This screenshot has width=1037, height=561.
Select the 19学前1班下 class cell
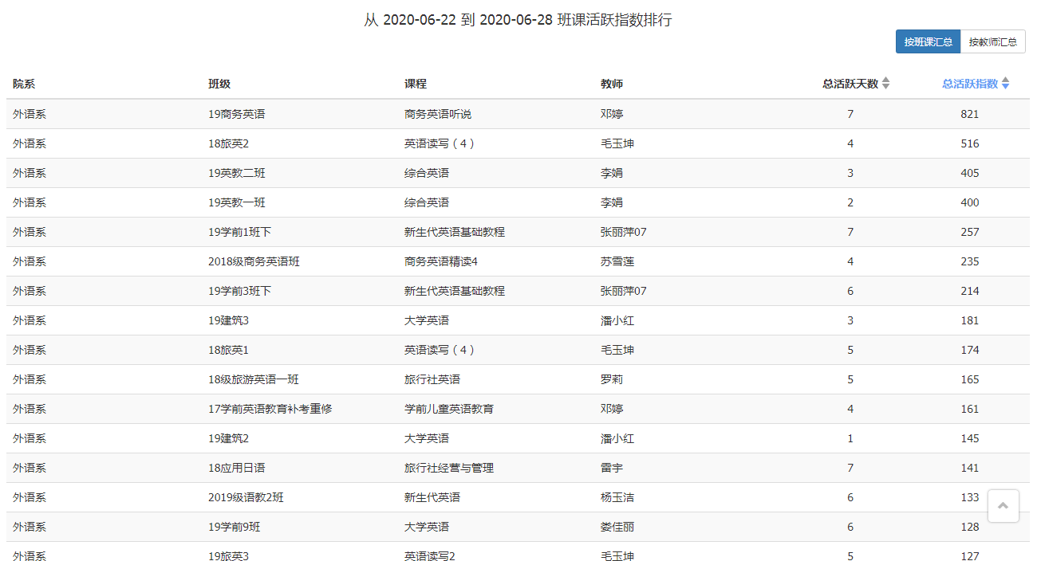point(240,232)
